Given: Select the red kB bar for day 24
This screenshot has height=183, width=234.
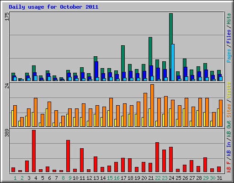Looking at the screenshot, I should [171, 160].
